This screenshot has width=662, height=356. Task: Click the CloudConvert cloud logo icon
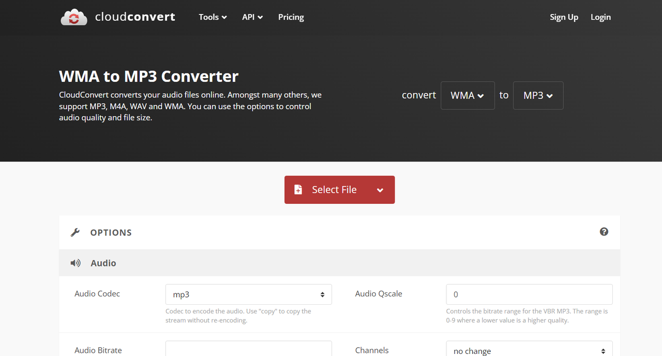(x=74, y=17)
